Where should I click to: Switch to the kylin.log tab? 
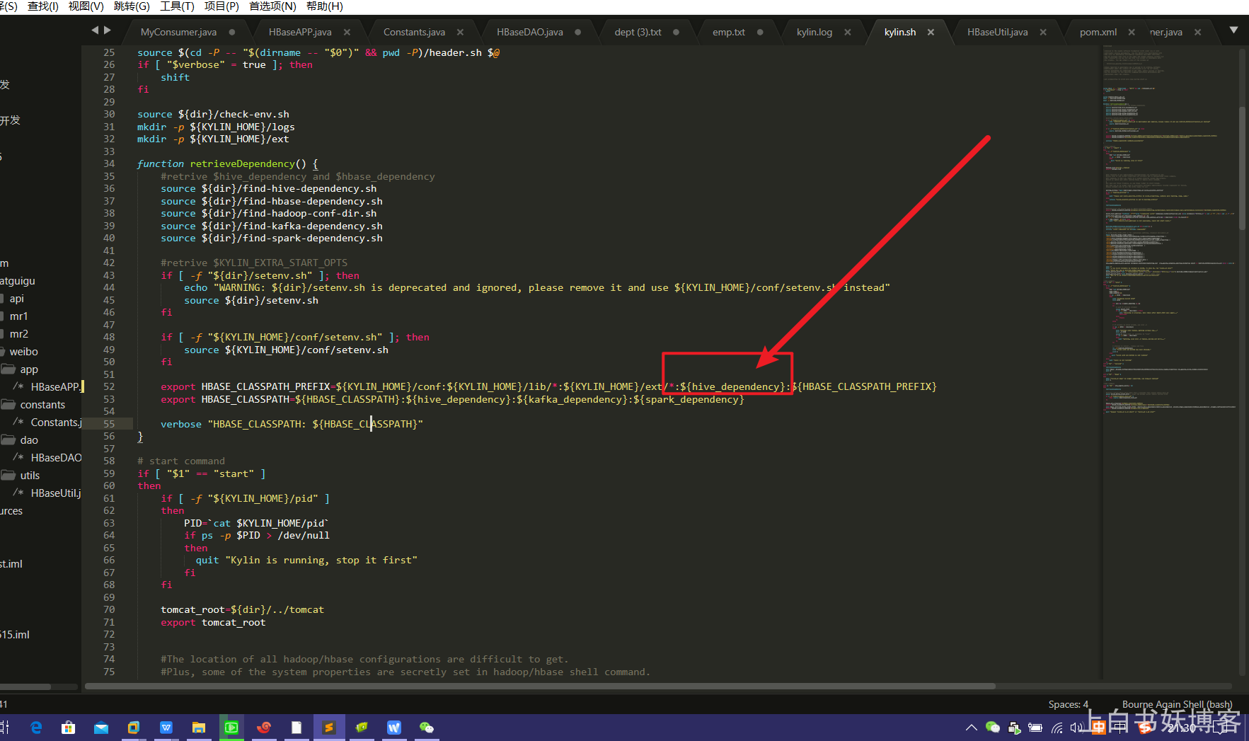pyautogui.click(x=814, y=33)
